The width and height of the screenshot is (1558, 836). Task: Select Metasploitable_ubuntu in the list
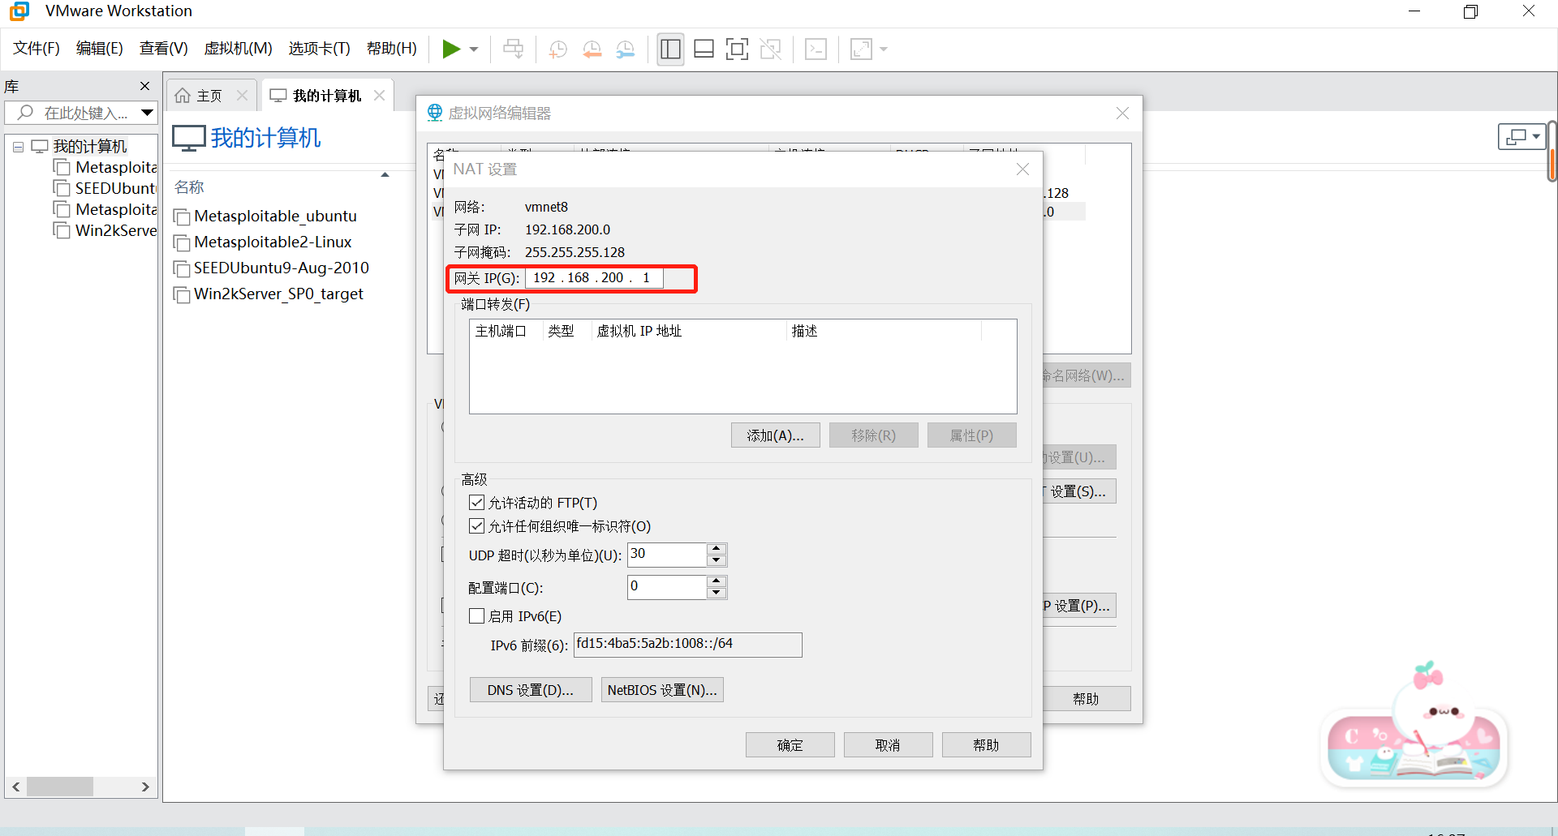[x=265, y=217]
